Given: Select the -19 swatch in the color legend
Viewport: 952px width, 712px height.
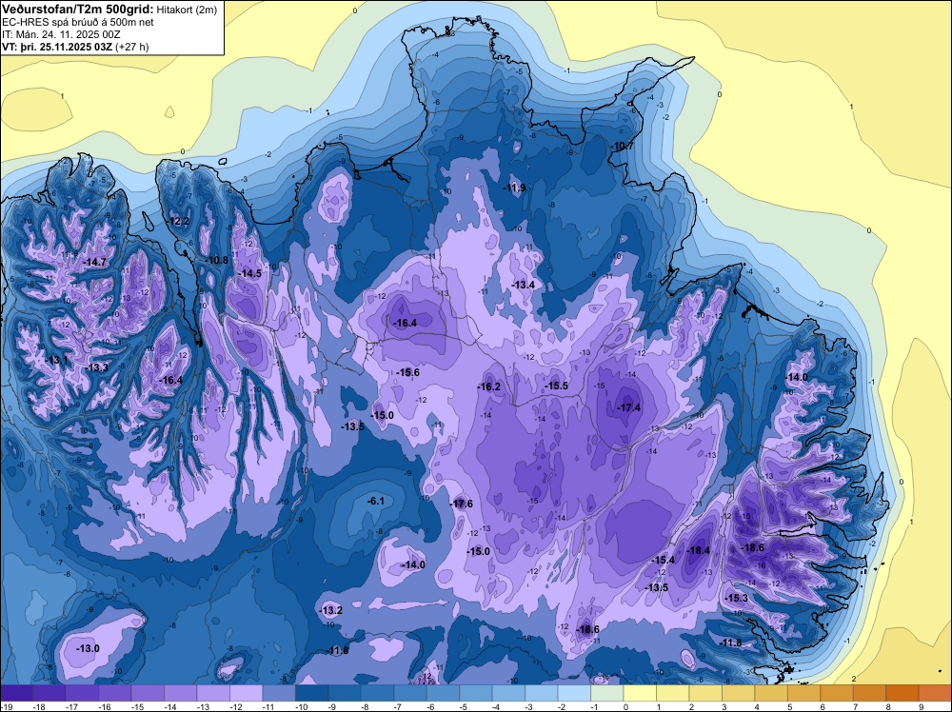Looking at the screenshot, I should pos(16,693).
